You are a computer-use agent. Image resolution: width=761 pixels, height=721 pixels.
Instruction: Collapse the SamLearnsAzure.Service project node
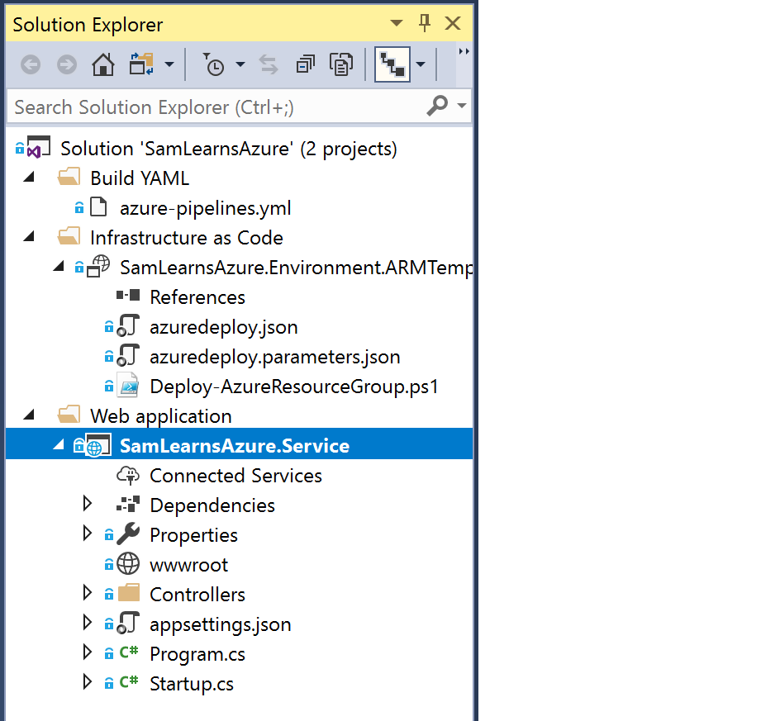[x=58, y=445]
